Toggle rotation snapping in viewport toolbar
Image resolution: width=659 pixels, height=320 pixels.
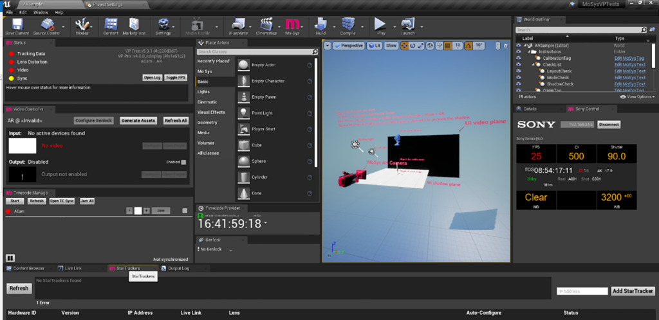[x=469, y=46]
